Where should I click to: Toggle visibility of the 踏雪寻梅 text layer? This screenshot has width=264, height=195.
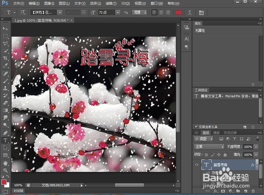coord(197,165)
